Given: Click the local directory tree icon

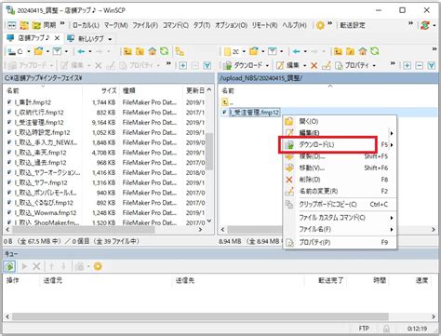Looking at the screenshot, I should click(x=180, y=51).
